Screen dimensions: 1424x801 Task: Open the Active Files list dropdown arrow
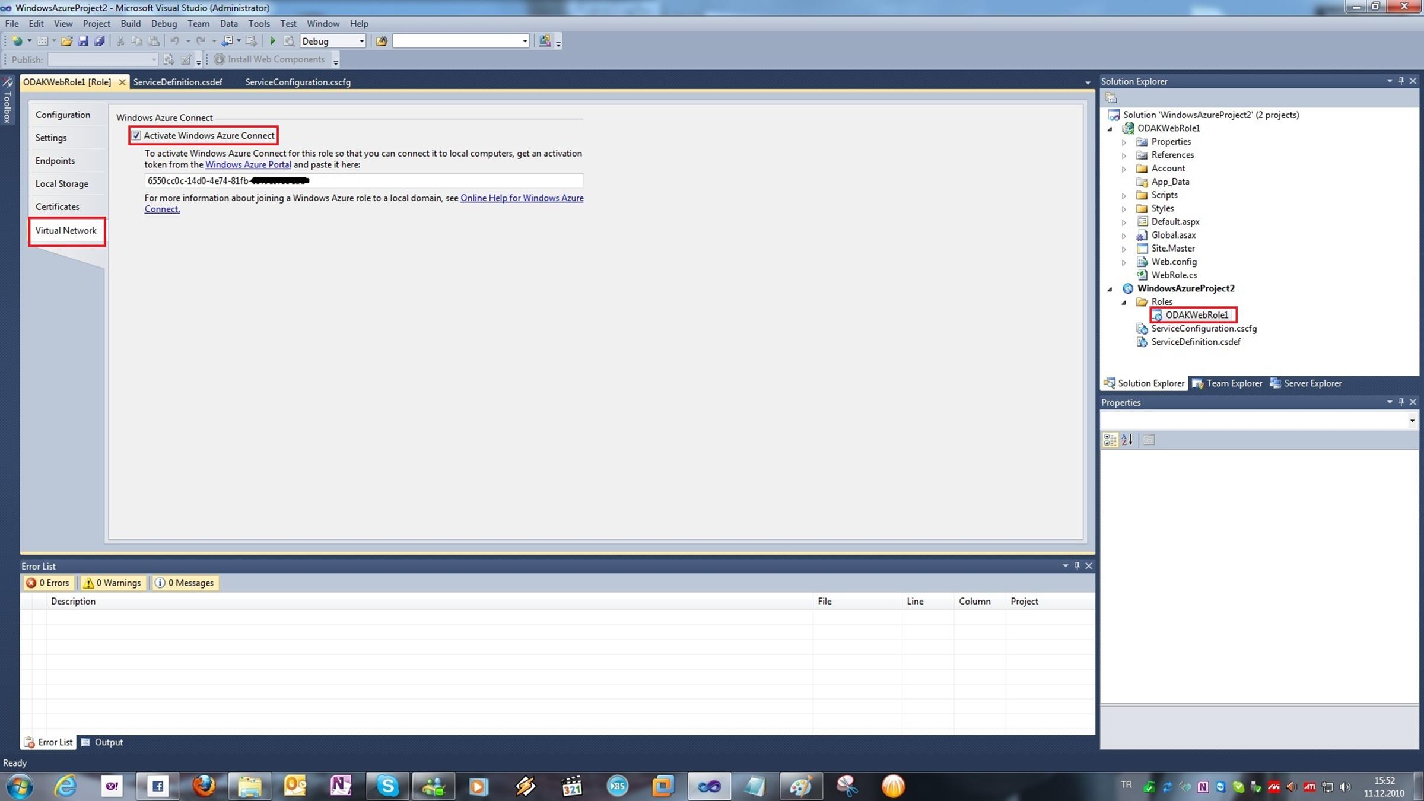[1088, 82]
